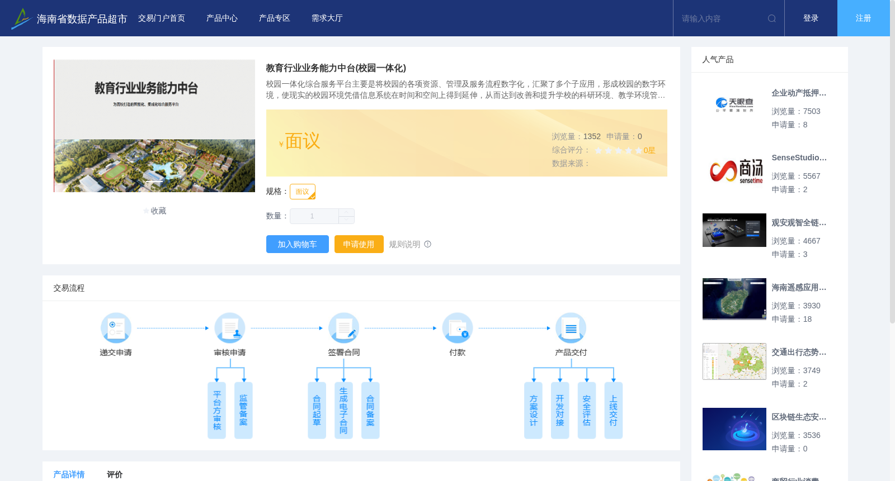Go to 产品专区 in the navigation
The width and height of the screenshot is (895, 481).
coord(275,18)
